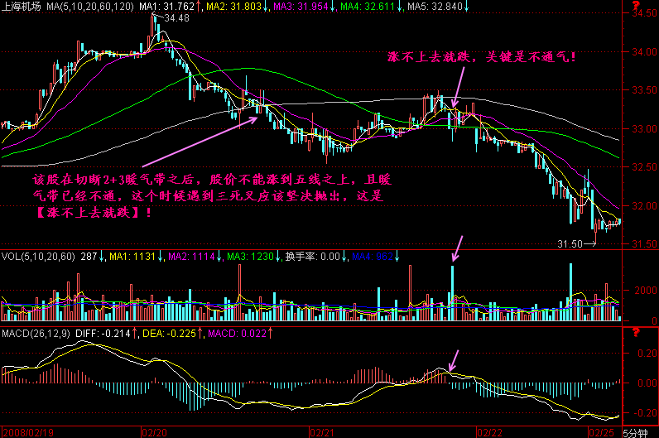The height and width of the screenshot is (438, 659).
Task: Select the MA1: 31.762 indicator label
Action: click(x=166, y=6)
